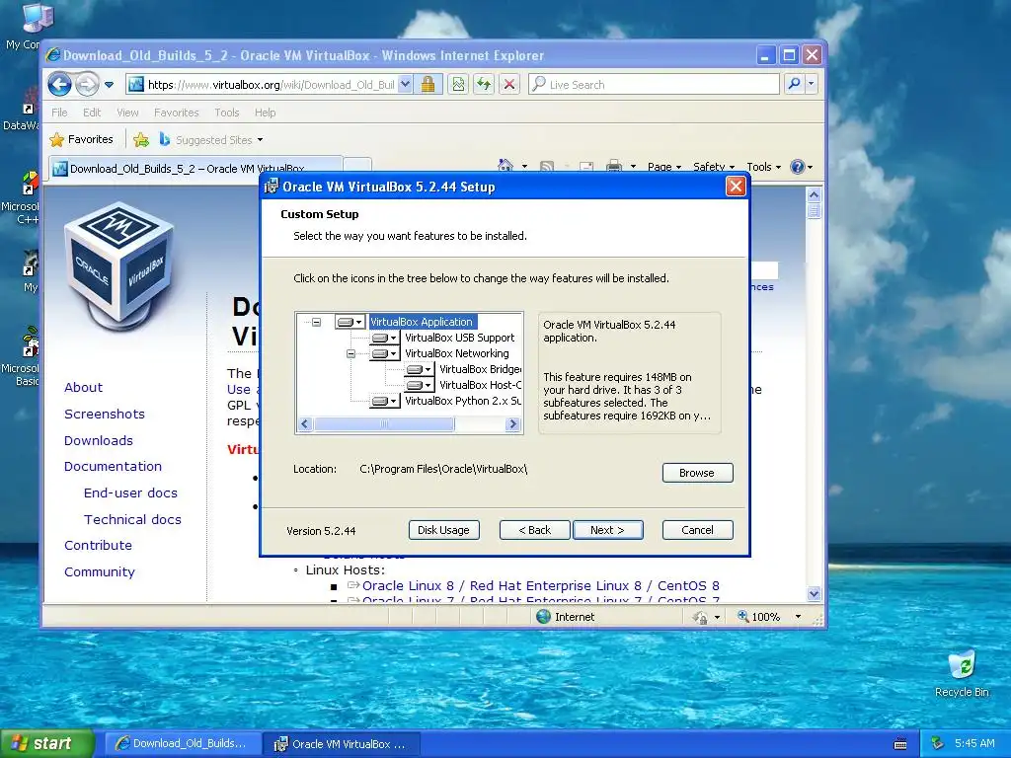
Task: Open the address bar dropdown arrow
Action: click(x=405, y=85)
